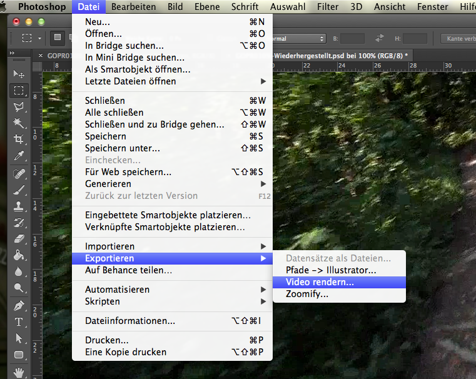Select the Eyedropper tool

19,156
